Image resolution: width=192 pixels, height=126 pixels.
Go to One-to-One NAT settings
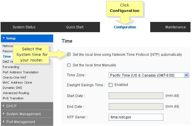[x=14, y=77]
